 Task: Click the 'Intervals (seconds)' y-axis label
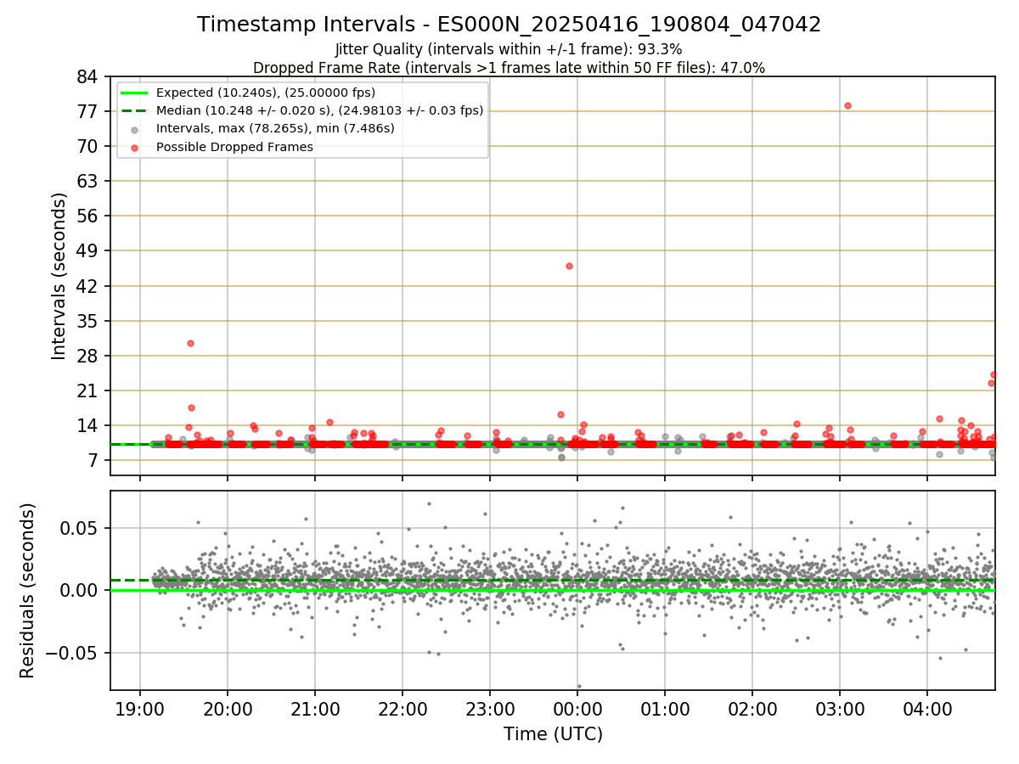point(59,276)
